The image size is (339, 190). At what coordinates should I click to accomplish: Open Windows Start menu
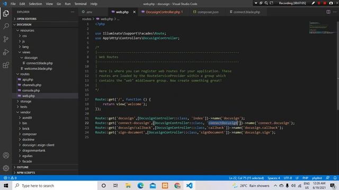pyautogui.click(x=6, y=185)
